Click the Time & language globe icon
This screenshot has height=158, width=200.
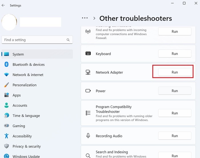click(x=7, y=116)
